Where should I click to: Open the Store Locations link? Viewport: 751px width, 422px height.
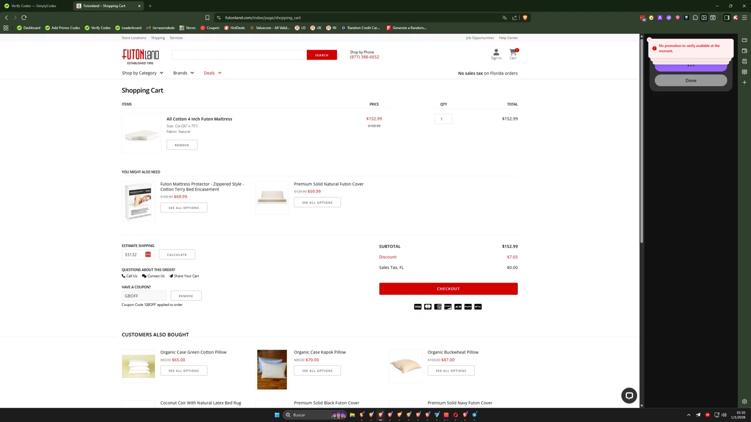[x=134, y=37]
